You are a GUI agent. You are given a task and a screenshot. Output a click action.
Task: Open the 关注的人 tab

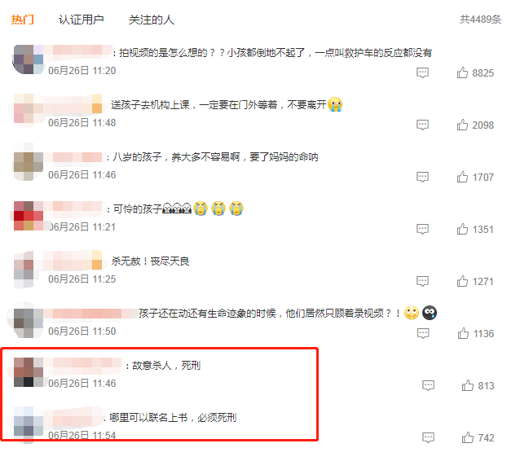point(152,20)
